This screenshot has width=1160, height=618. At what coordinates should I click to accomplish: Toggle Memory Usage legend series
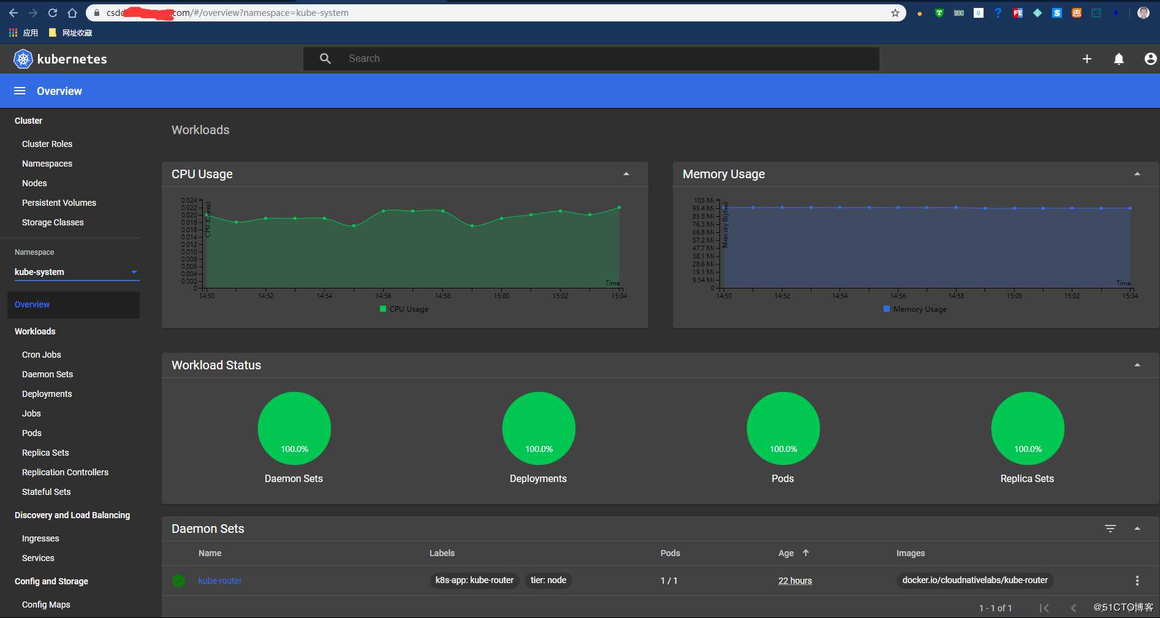tap(915, 309)
